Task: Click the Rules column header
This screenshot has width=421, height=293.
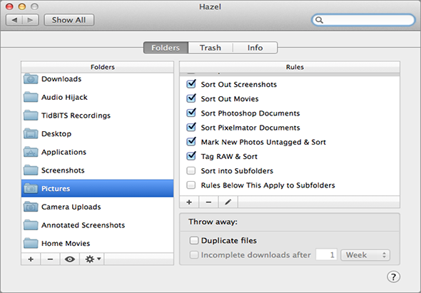Action: pyautogui.click(x=290, y=67)
